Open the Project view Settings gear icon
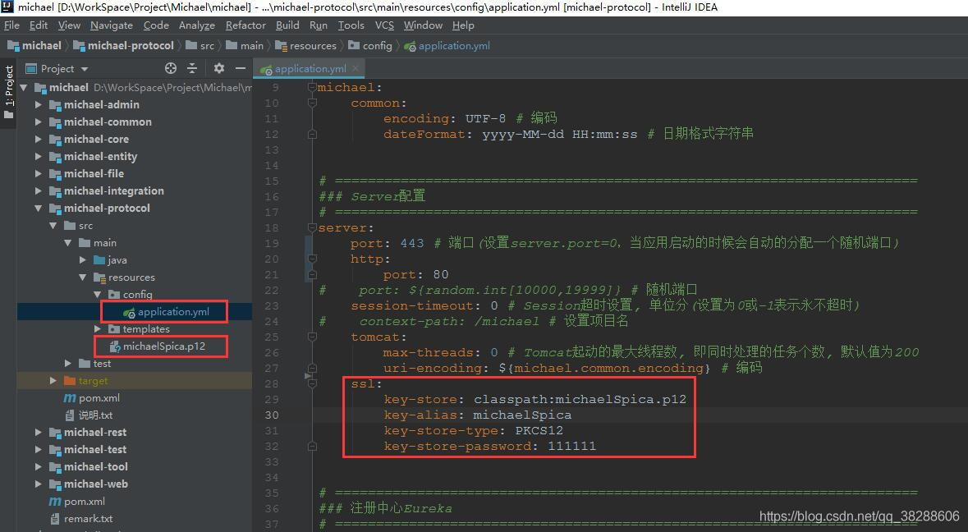 click(218, 68)
